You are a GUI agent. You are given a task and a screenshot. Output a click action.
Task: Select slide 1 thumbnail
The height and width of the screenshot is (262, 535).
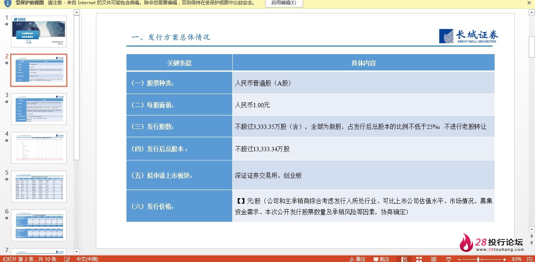coord(39,31)
